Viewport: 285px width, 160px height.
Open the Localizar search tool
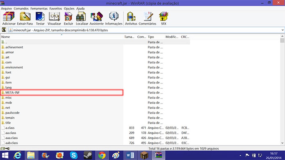coord(82,18)
